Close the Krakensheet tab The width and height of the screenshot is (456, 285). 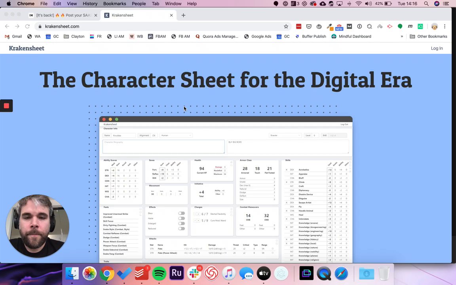(171, 15)
